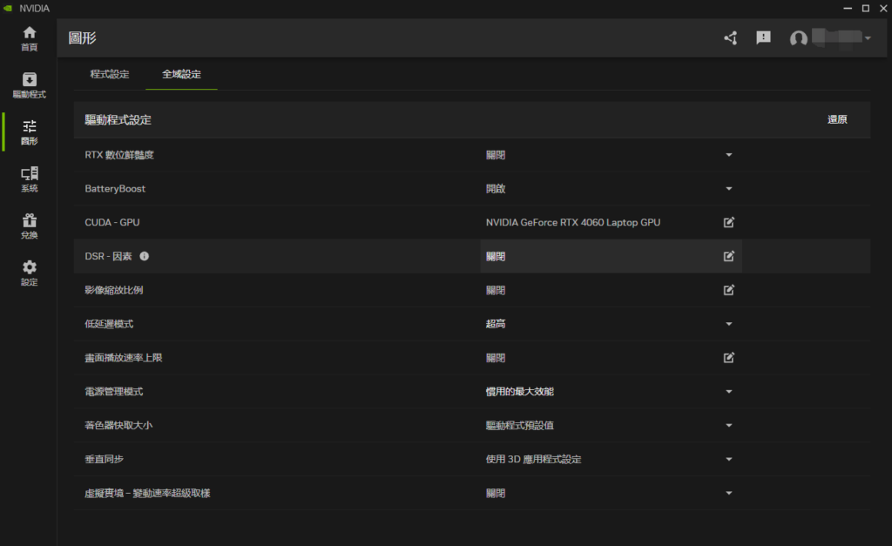Select 驅動程式 drivers section in sidebar
The width and height of the screenshot is (892, 546).
29,83
